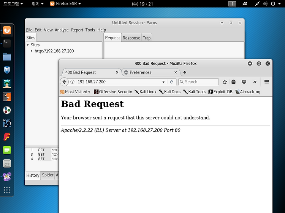Close the Preferences tab

tap(176, 72)
